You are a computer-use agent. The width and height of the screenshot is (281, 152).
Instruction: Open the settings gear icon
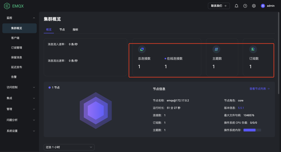(254, 6)
